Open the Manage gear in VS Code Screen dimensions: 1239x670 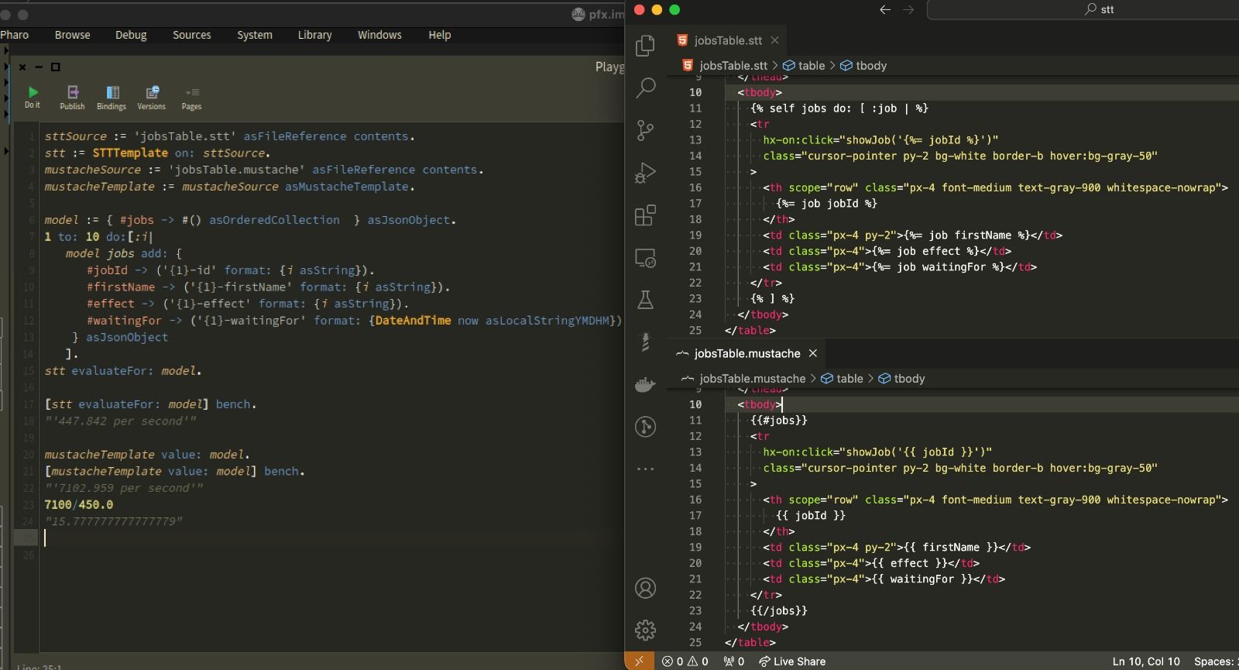(645, 630)
